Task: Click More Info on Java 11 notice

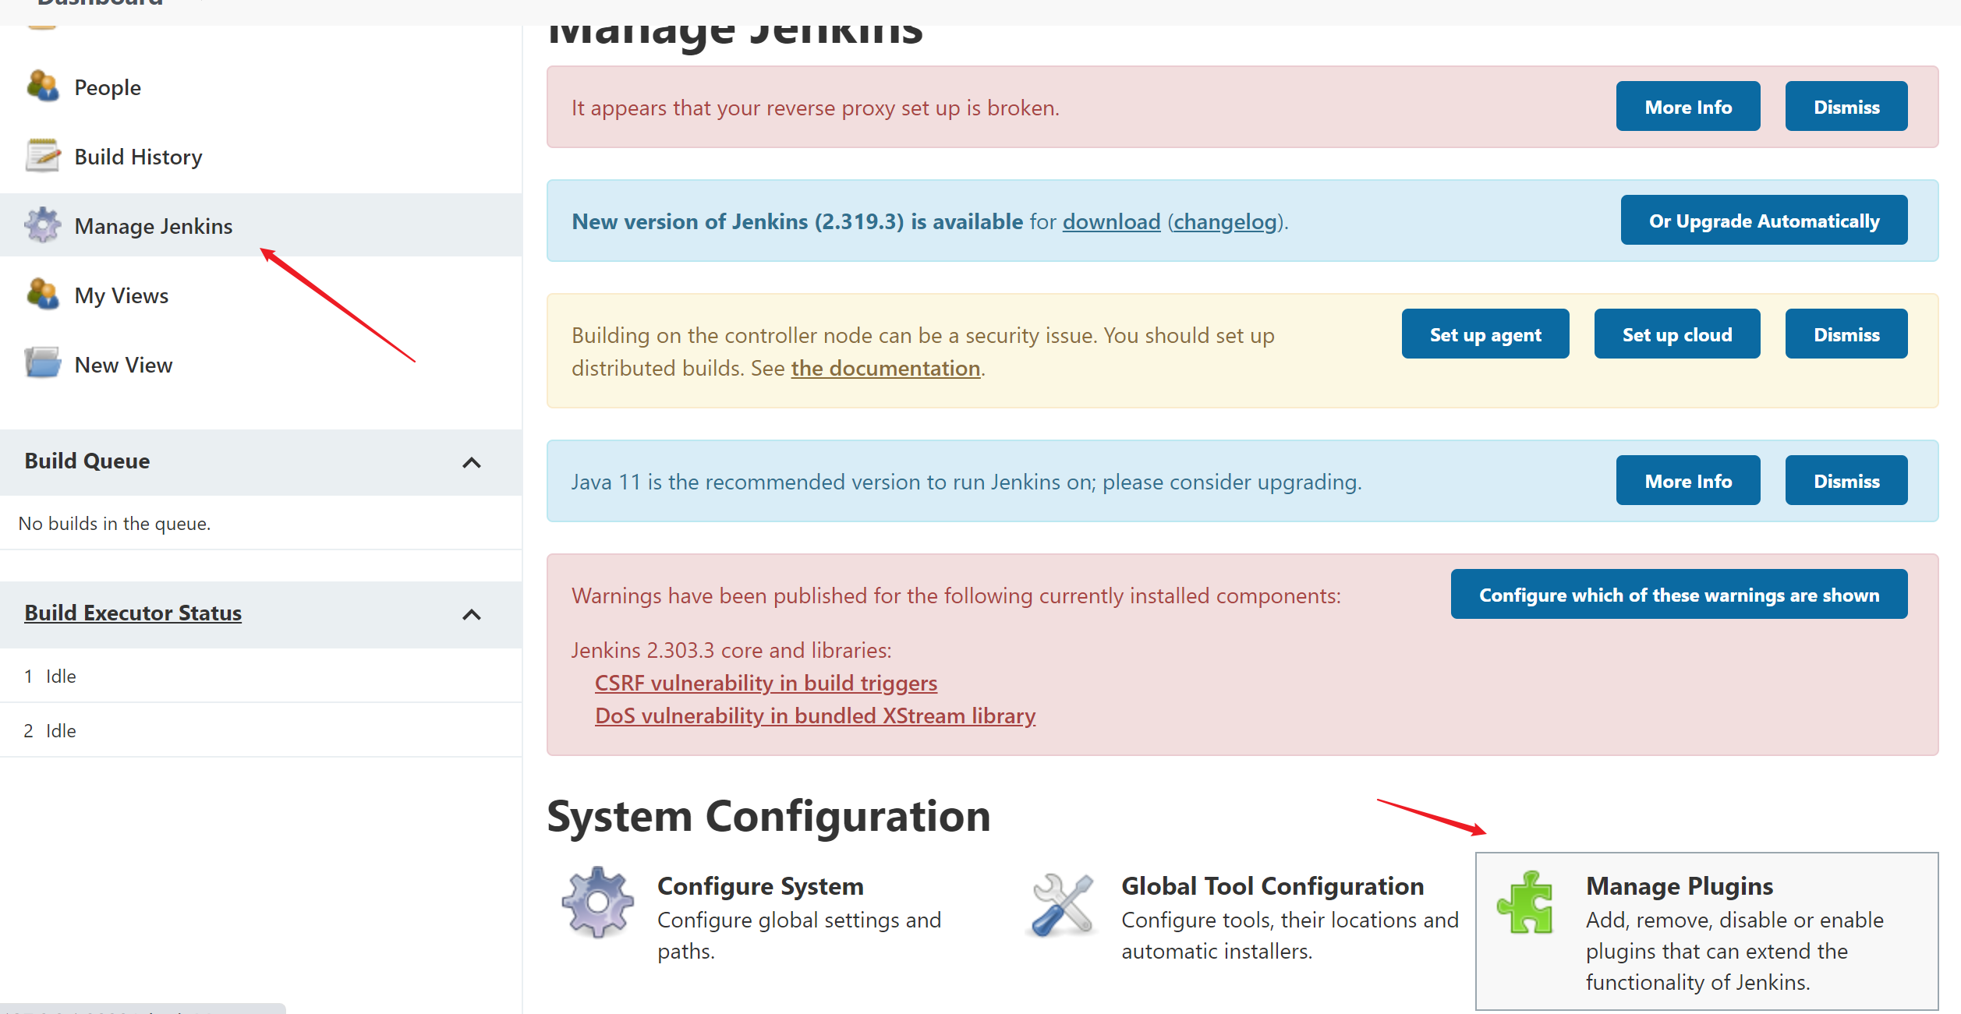Action: click(x=1687, y=481)
